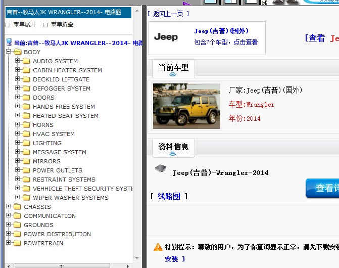339x268 pixels.
Task: Click the POWER DISTRIBUTION folder icon
Action: point(17,234)
